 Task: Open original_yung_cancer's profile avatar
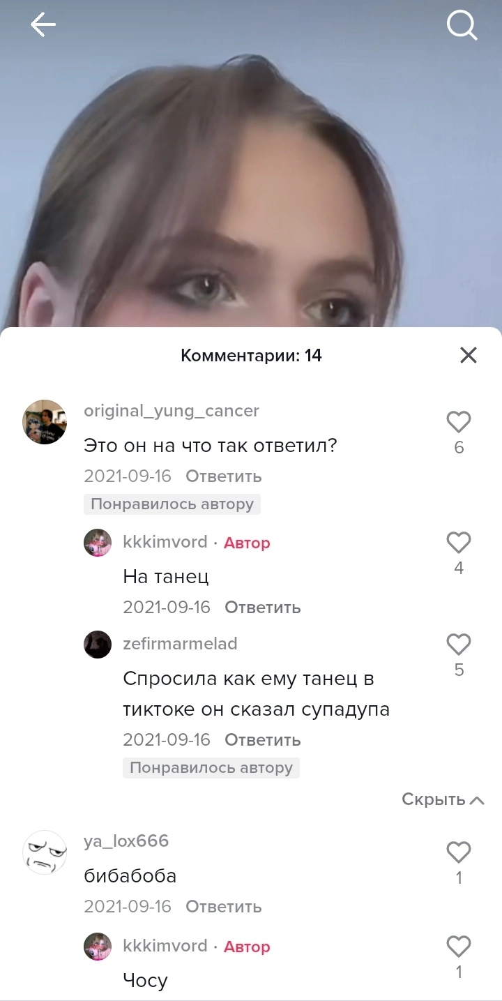point(45,422)
